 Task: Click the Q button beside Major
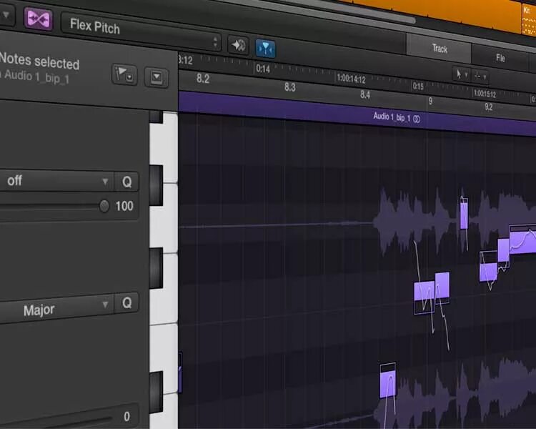coord(126,302)
